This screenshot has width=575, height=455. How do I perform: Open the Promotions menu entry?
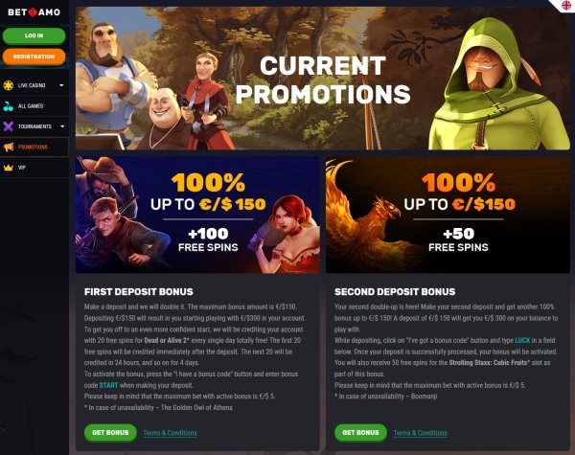point(34,147)
